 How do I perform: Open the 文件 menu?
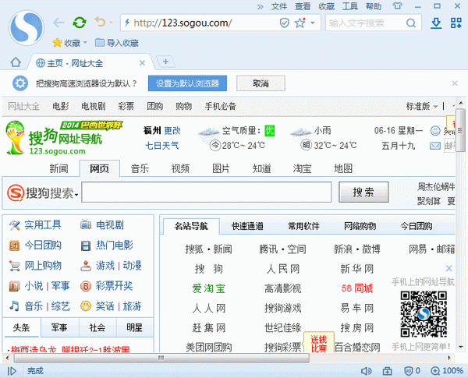point(279,6)
